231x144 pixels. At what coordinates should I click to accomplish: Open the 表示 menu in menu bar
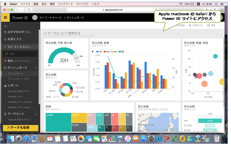44,4
